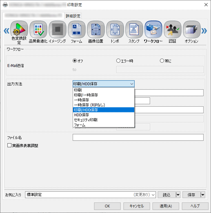
Task: Select the 常に radio button
Action: [x=162, y=61]
